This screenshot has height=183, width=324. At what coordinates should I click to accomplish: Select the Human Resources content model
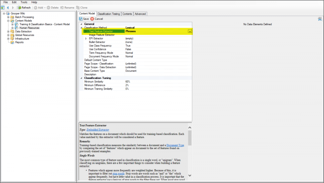tap(29, 28)
